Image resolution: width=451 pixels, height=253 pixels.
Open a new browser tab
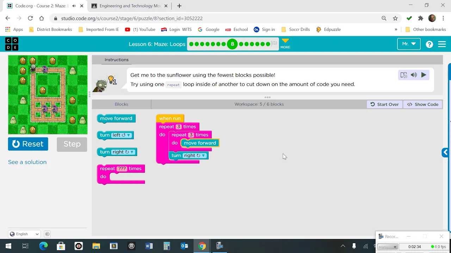coord(179,6)
